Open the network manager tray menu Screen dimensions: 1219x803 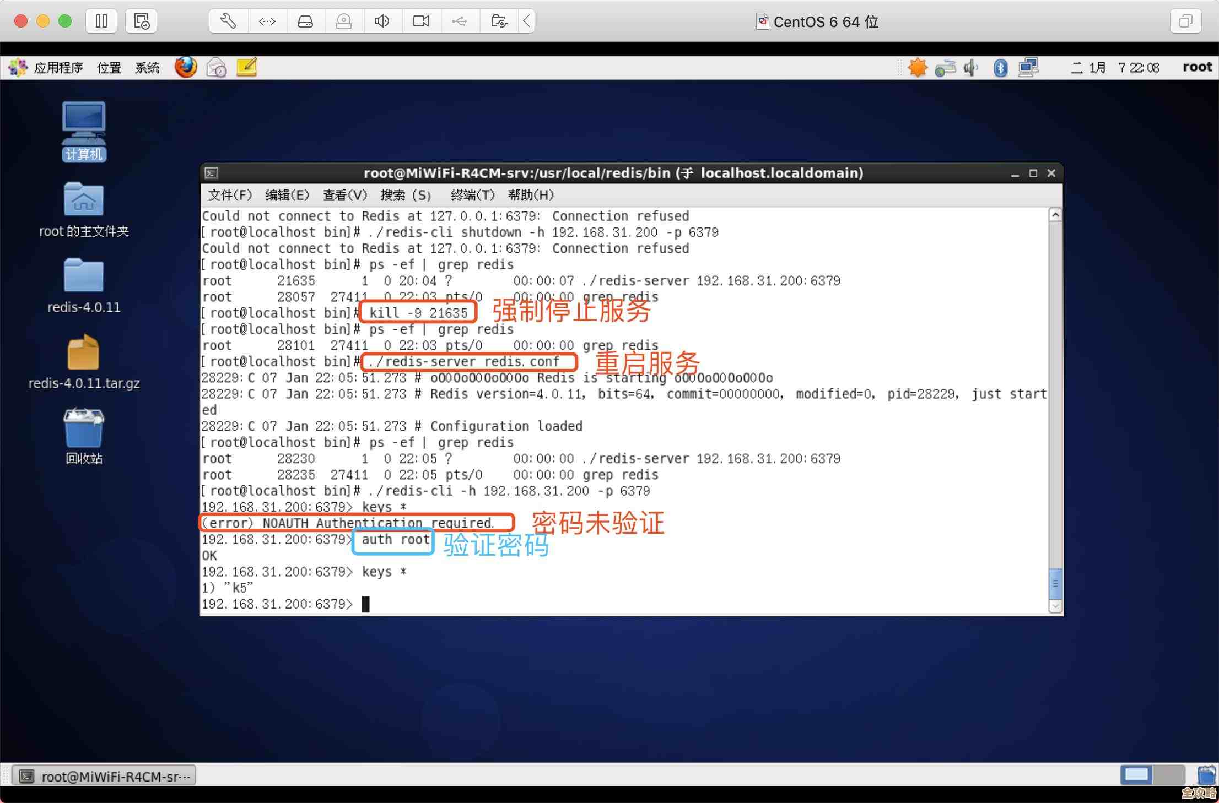click(x=945, y=67)
